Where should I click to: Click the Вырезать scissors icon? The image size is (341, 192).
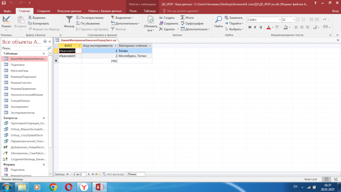click(30, 17)
